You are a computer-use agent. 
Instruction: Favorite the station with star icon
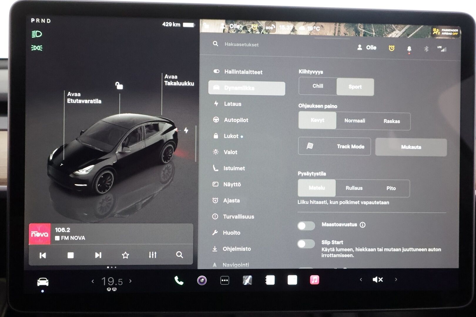(125, 255)
